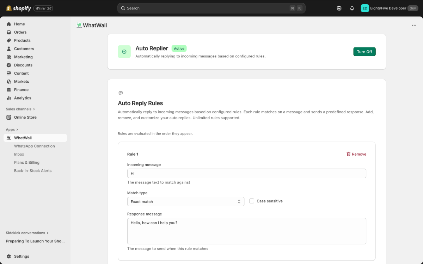The height and width of the screenshot is (264, 423).
Task: Open the Orders section icon
Action: click(9, 32)
